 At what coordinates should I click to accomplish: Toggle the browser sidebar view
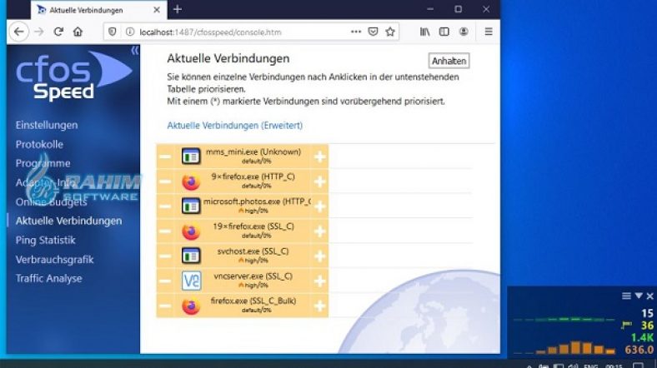click(x=444, y=32)
